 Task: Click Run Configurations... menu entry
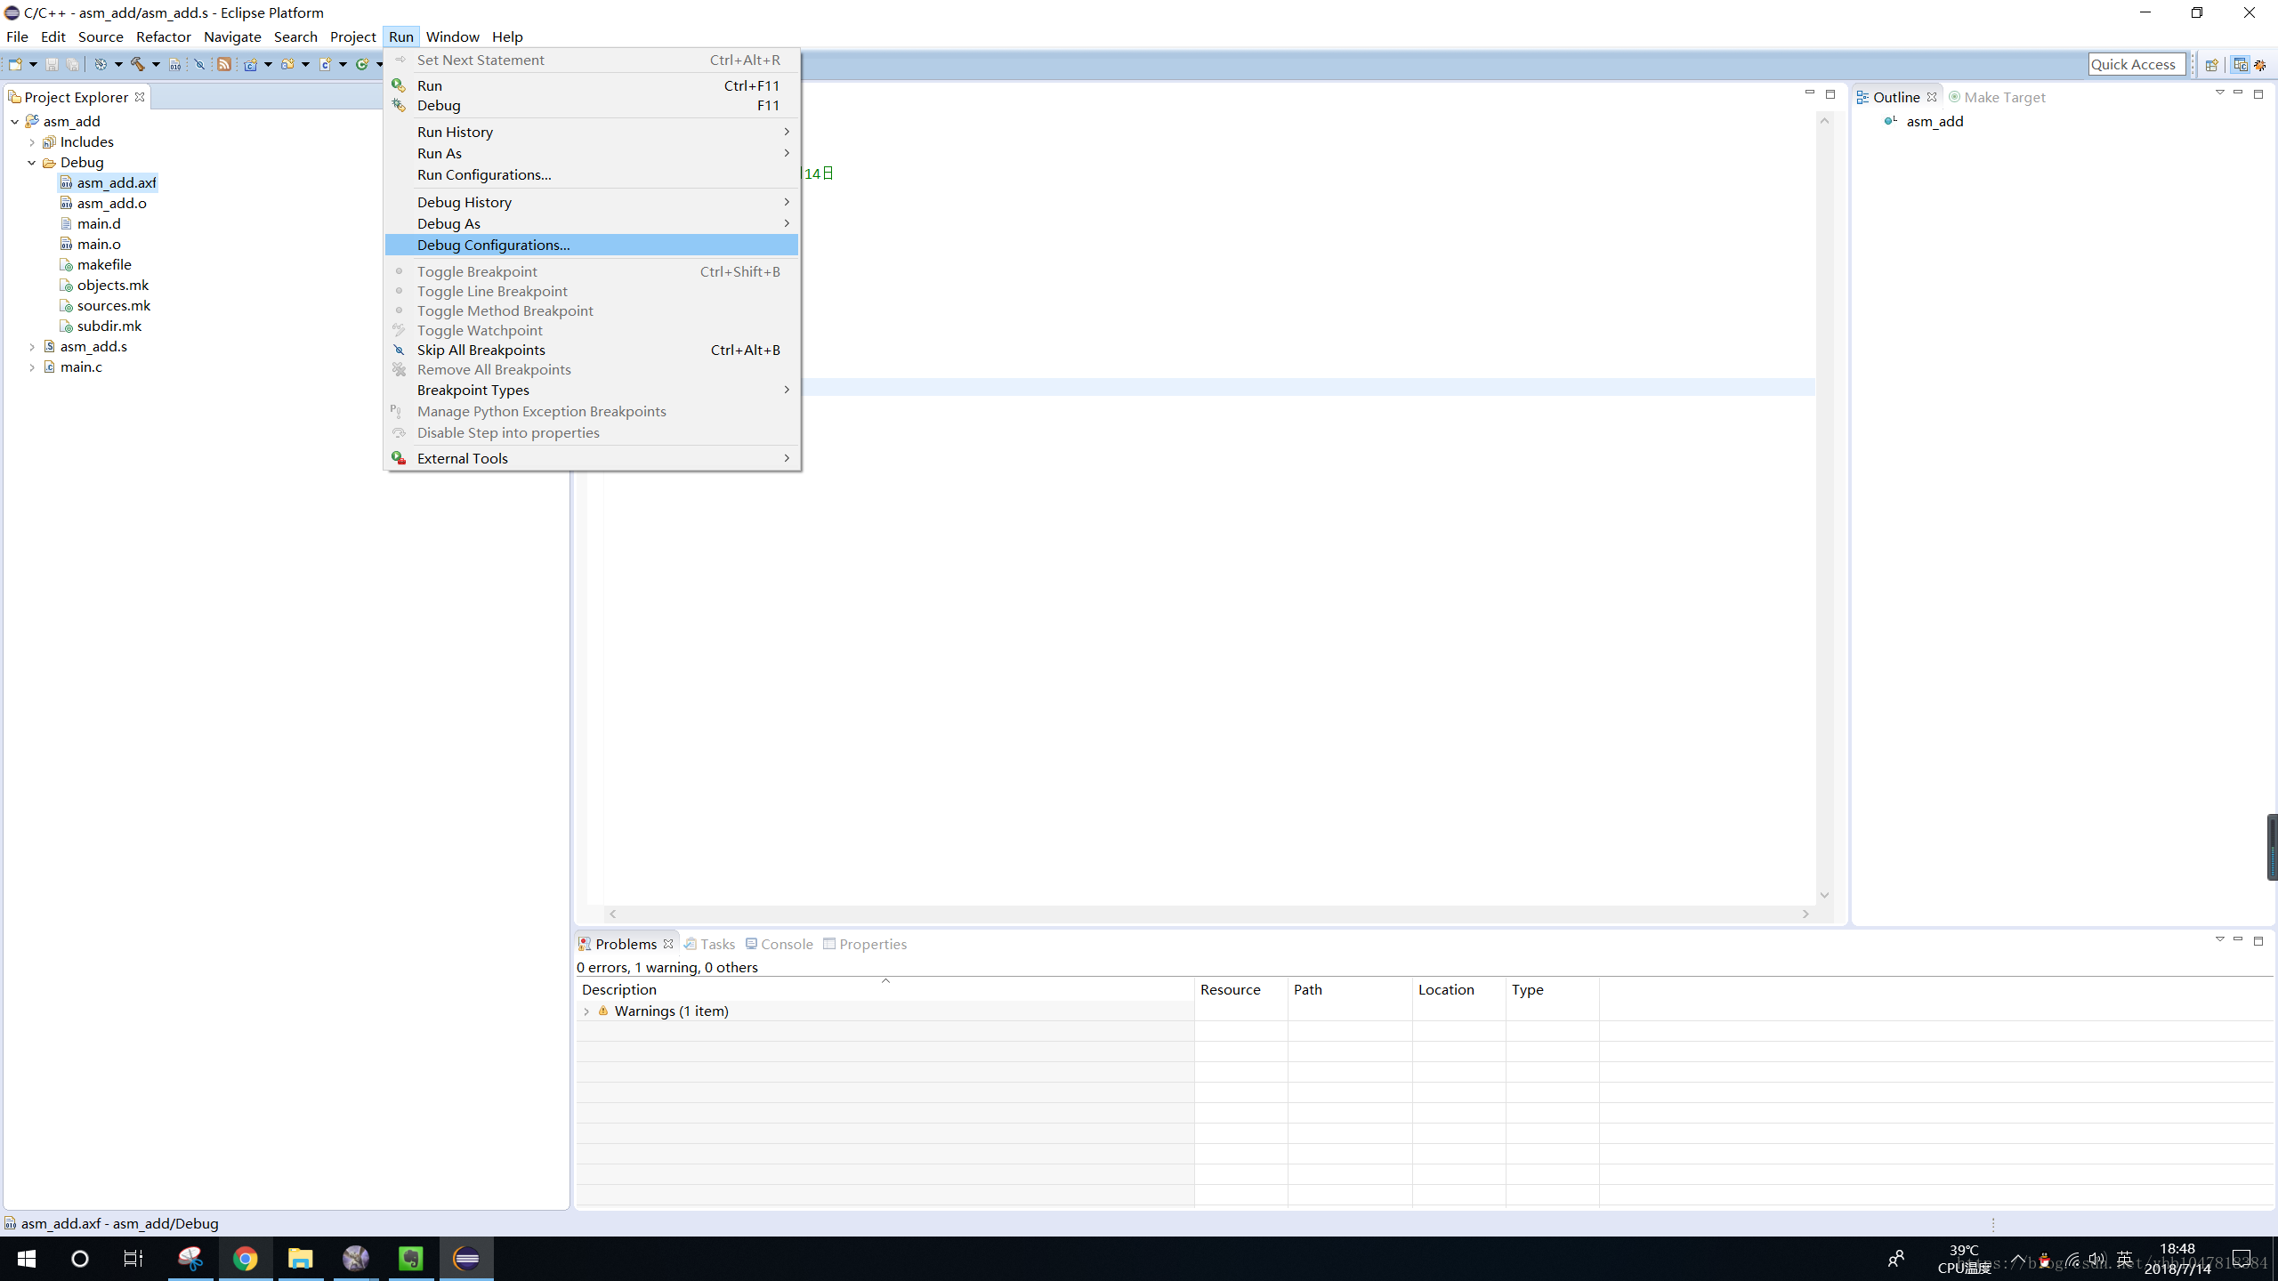484,174
